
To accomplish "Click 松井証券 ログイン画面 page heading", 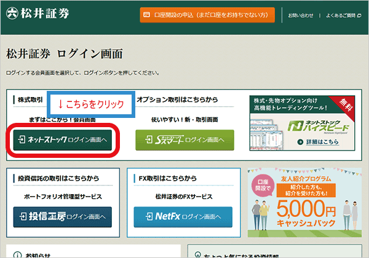I will (64, 54).
